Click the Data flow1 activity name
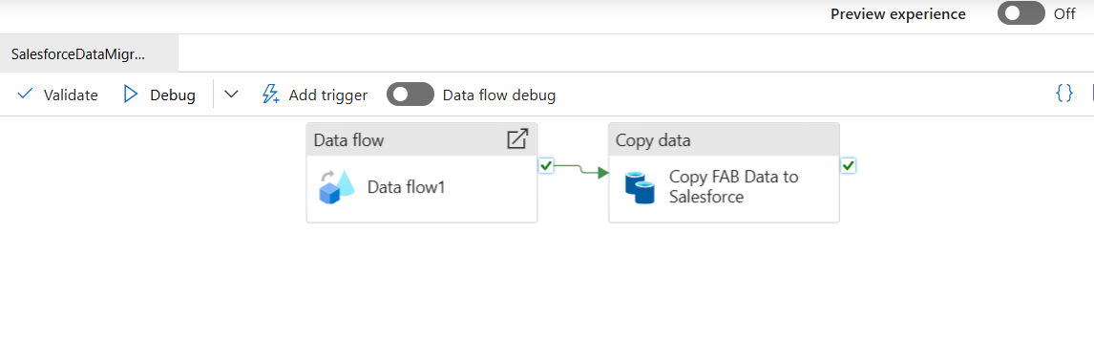This screenshot has width=1094, height=359. point(406,187)
